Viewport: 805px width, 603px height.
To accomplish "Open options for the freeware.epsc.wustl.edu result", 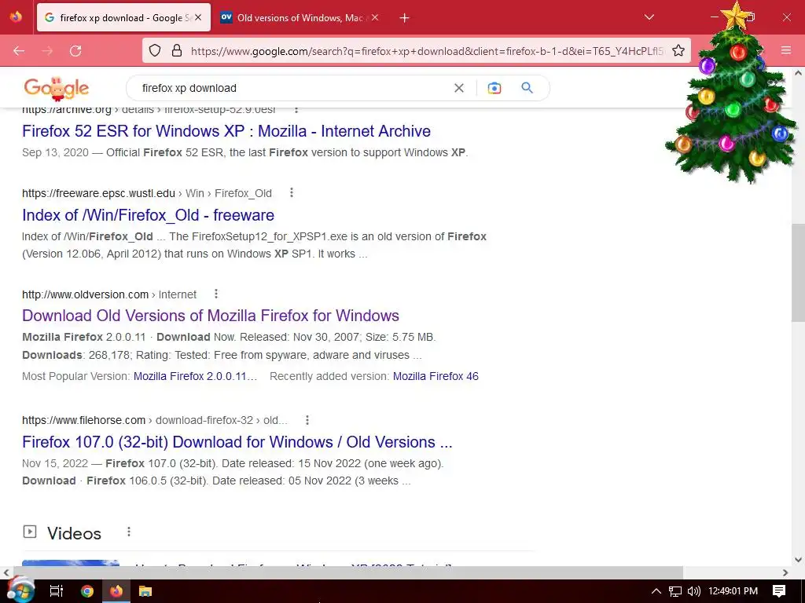I will pyautogui.click(x=292, y=193).
